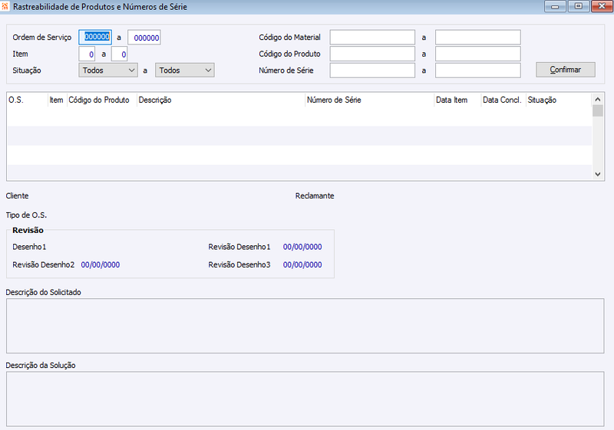Click the Desenho1 label
The width and height of the screenshot is (614, 430).
tap(29, 247)
